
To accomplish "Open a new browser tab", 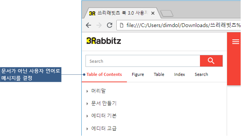I will coord(167,14).
